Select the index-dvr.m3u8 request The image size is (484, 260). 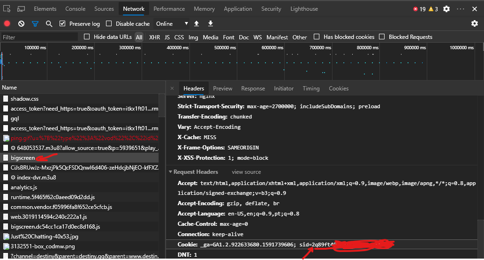[x=79, y=178]
